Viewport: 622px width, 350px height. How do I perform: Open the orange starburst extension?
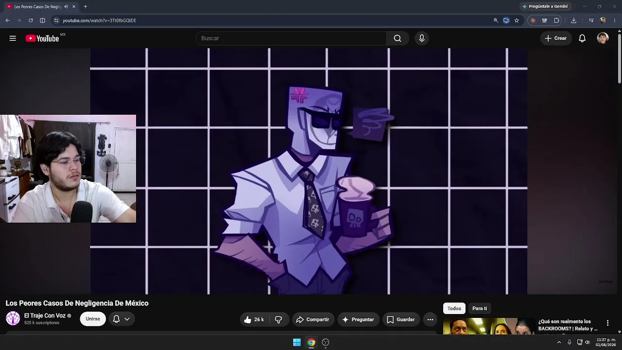533,20
